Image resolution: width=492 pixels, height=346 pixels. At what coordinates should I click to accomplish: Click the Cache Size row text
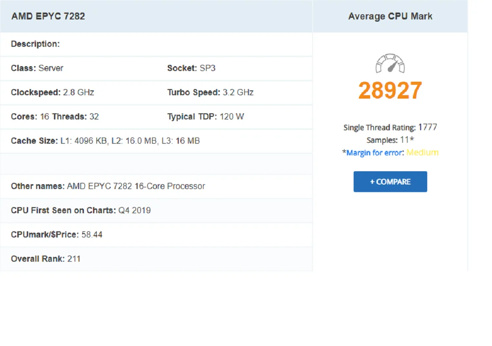pos(105,141)
